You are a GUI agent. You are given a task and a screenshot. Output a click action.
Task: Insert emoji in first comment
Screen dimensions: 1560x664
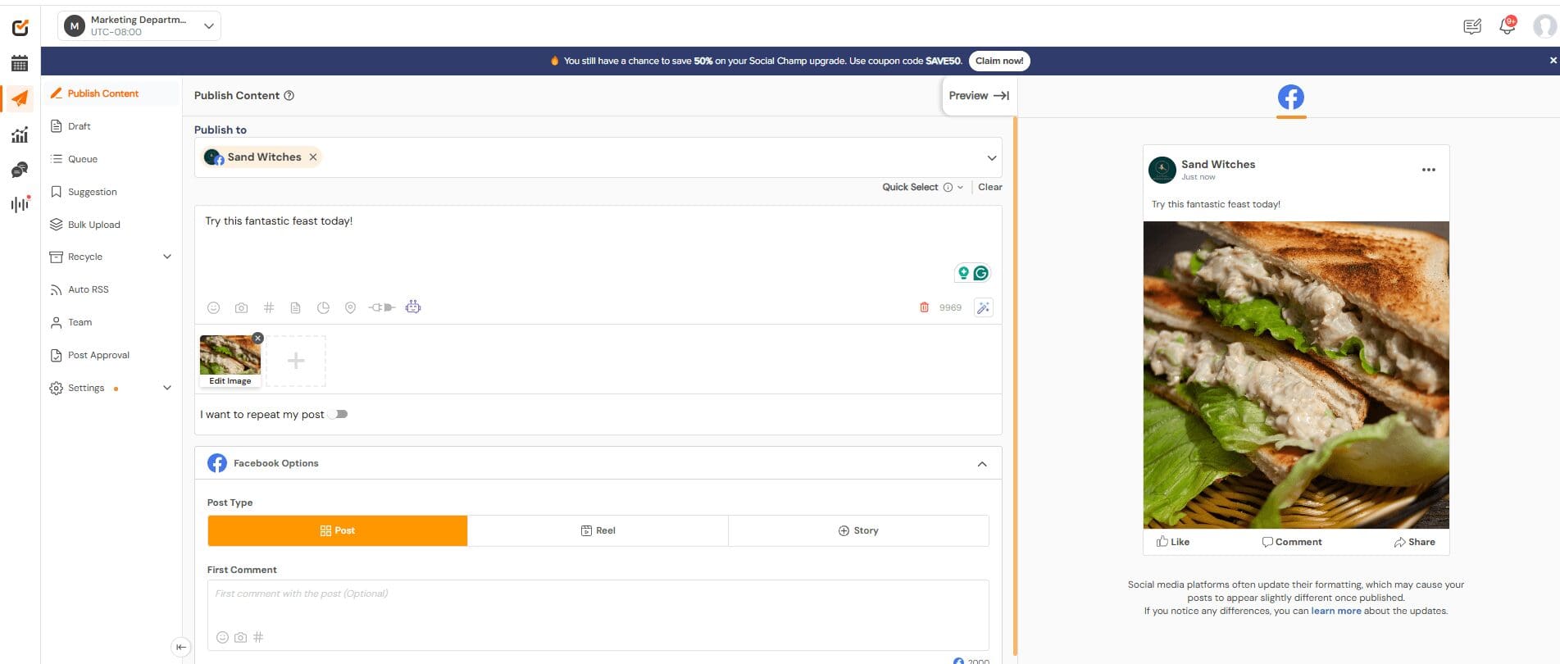[x=222, y=637]
